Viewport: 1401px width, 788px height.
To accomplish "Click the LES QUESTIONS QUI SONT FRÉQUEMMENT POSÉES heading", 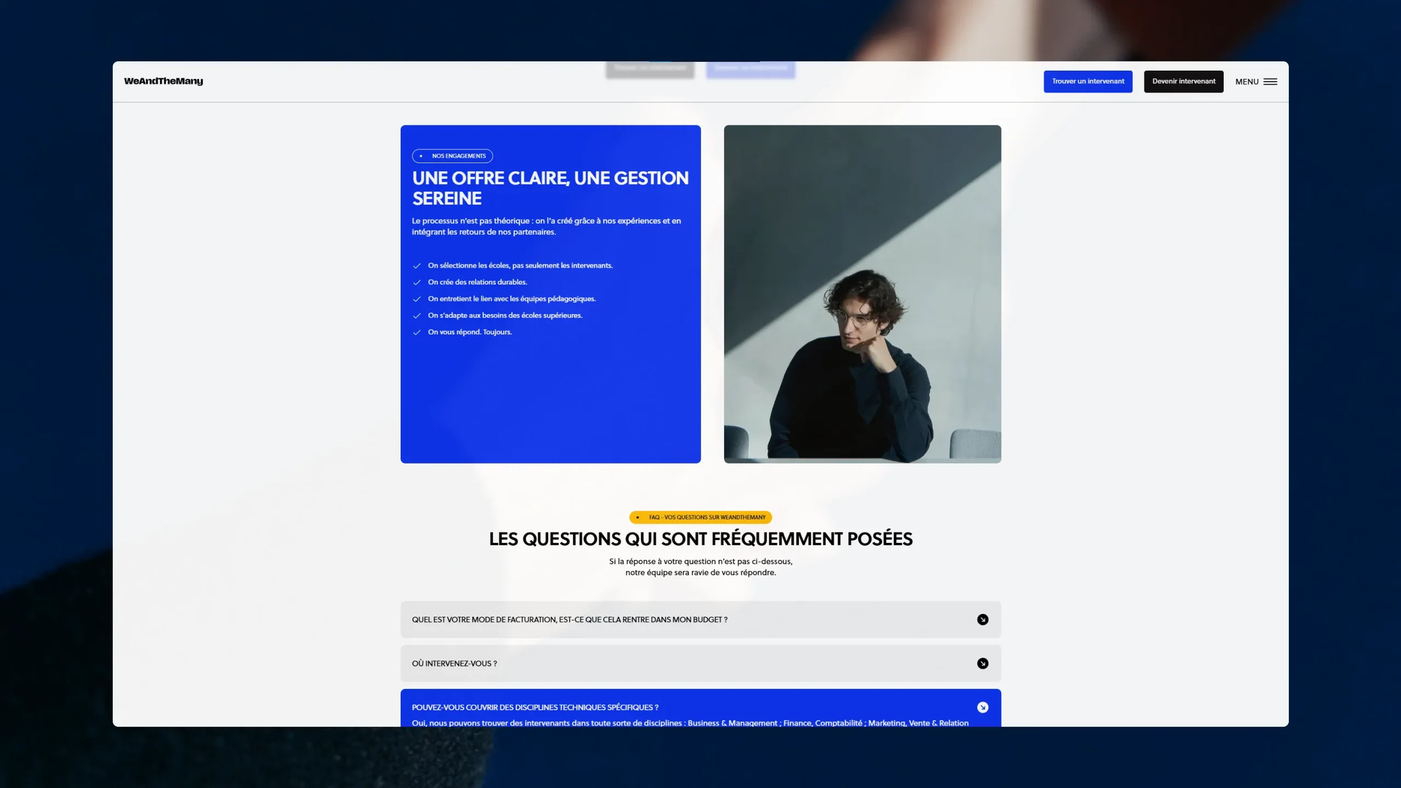I will pos(700,539).
